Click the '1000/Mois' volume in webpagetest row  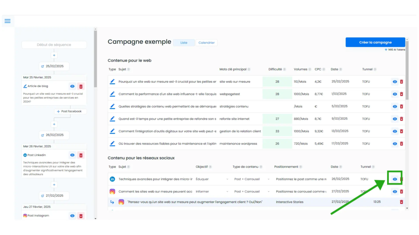tap(302, 94)
